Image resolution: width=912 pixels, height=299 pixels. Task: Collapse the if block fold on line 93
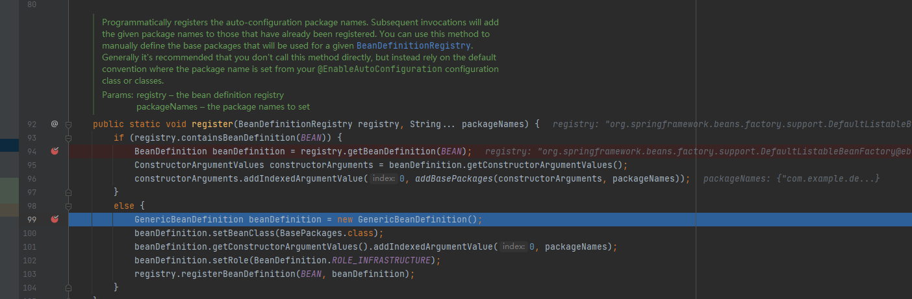point(68,138)
